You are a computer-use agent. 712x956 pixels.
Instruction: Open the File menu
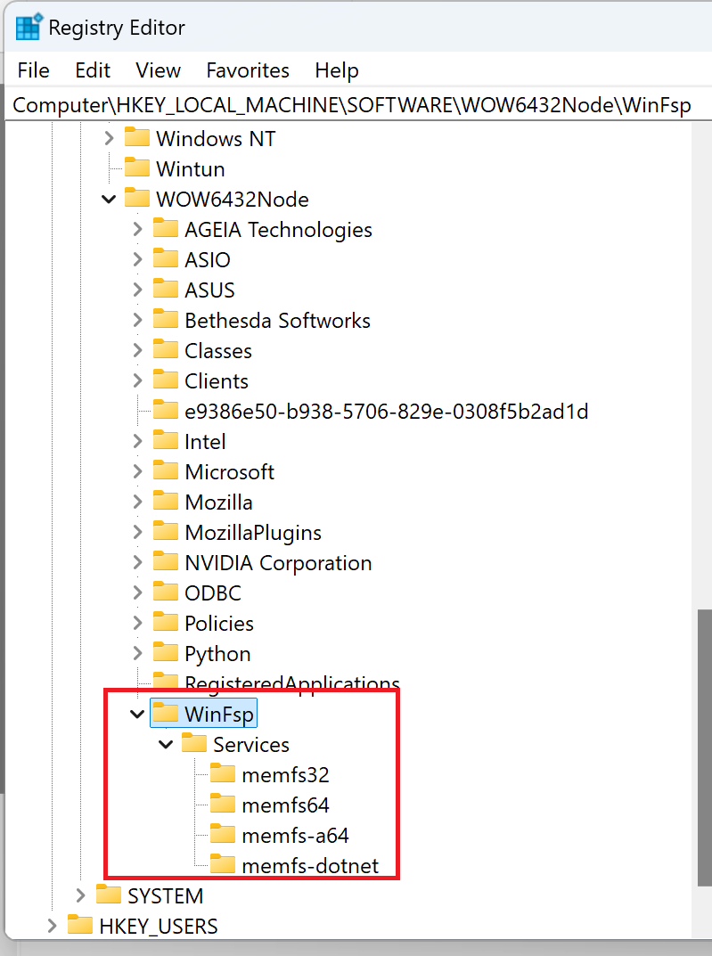[x=33, y=70]
